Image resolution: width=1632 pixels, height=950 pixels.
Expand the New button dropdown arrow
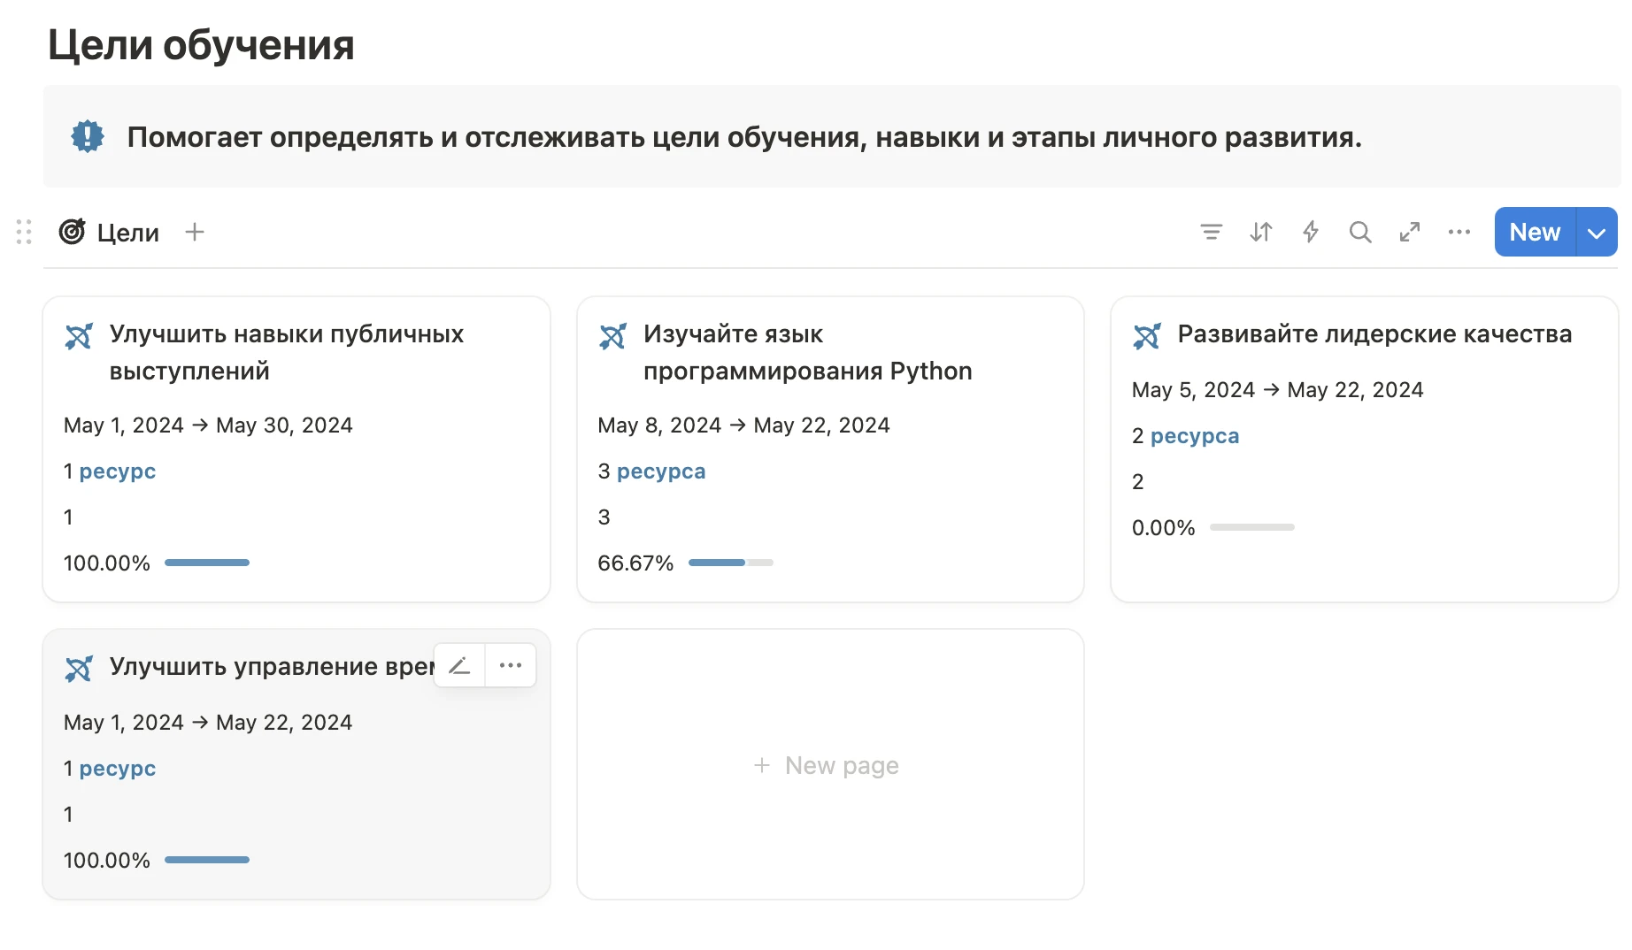(1597, 233)
